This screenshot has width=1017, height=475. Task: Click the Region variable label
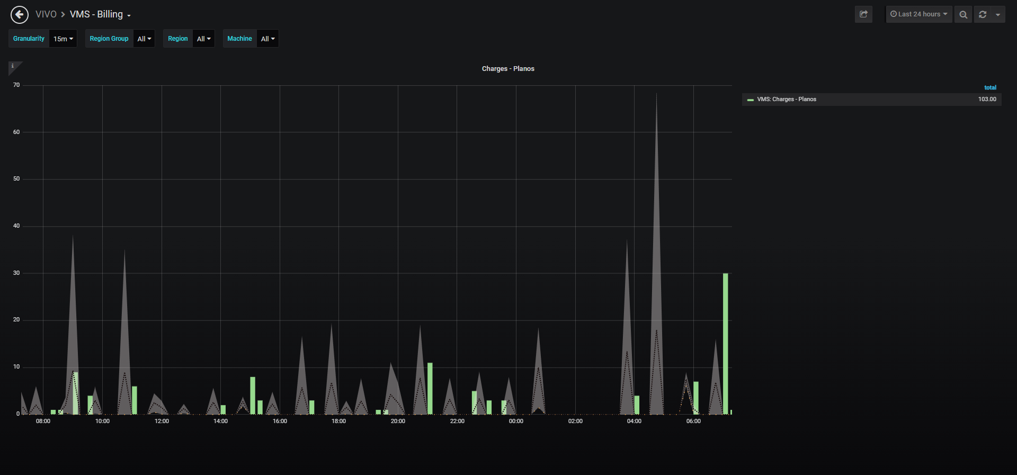(178, 39)
